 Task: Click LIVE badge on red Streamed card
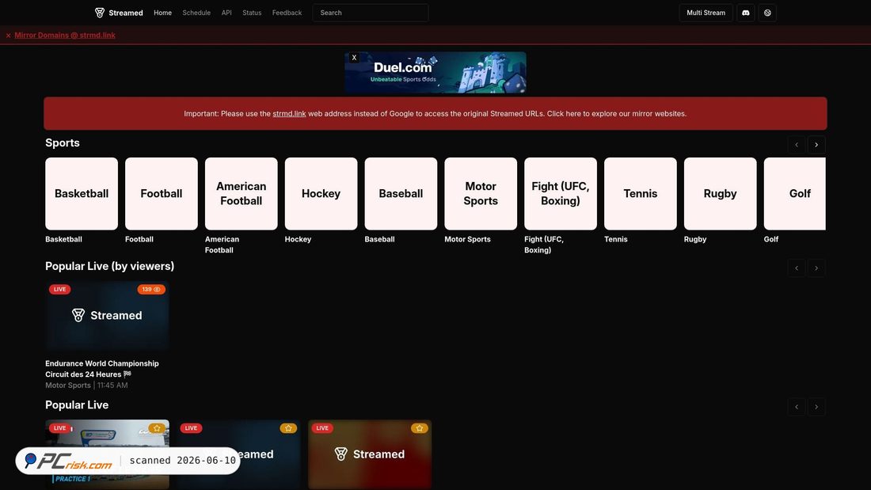coord(322,428)
